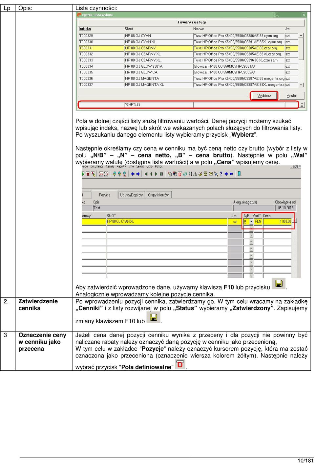Click the envelope mail toolbar icon
The width and height of the screenshot is (315, 463).
[x=210, y=174]
